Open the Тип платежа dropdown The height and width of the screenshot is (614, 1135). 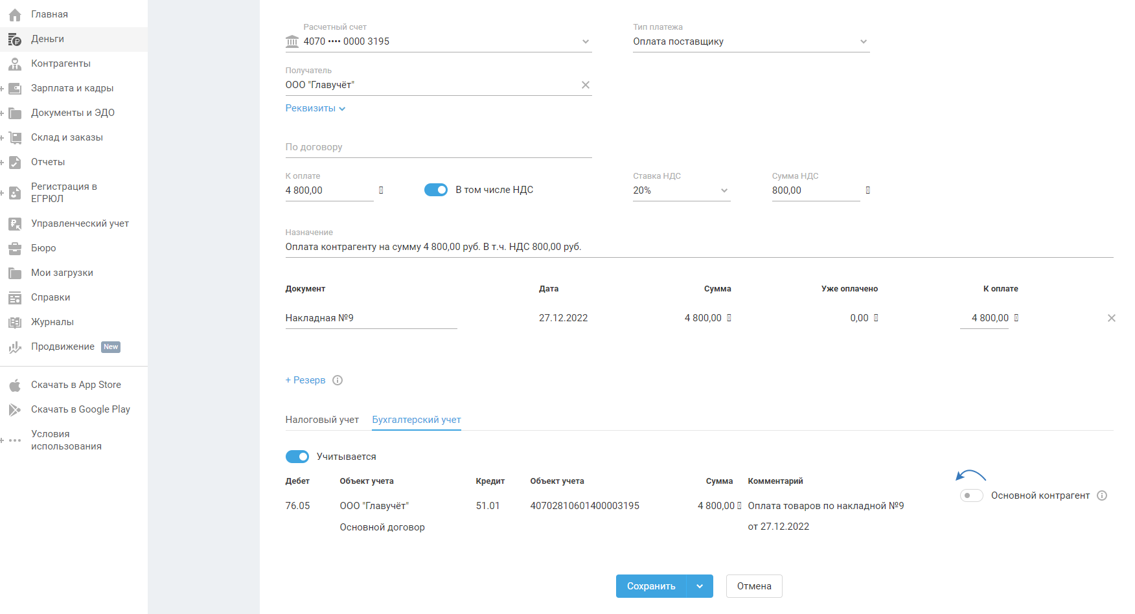coord(751,41)
